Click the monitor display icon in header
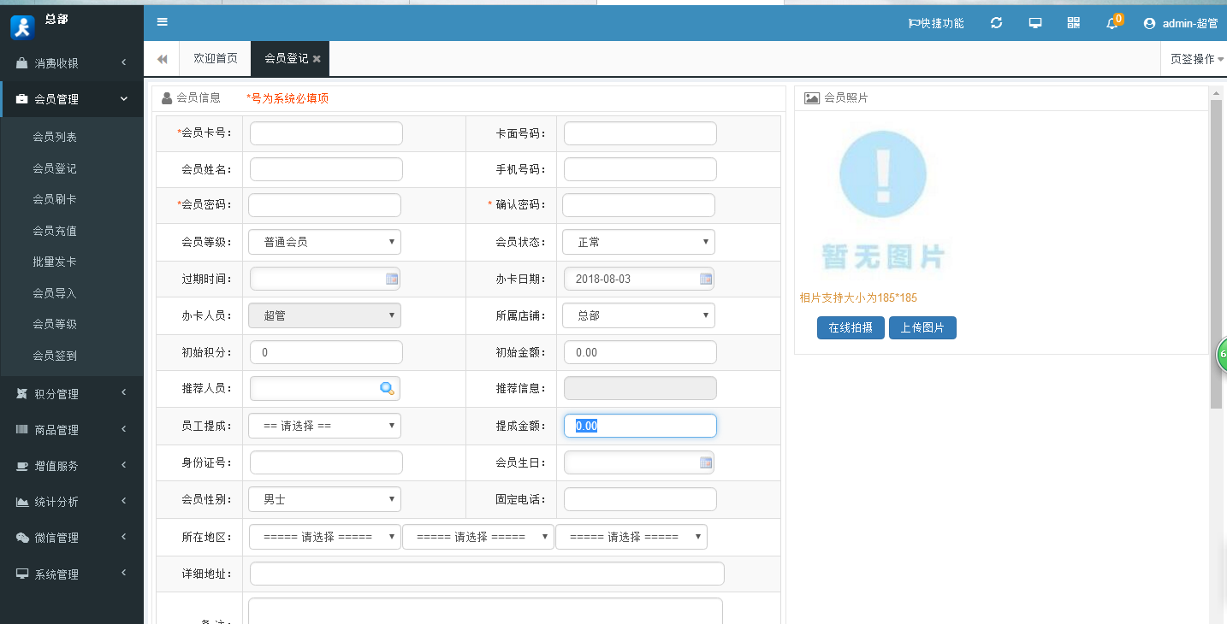 1035,23
